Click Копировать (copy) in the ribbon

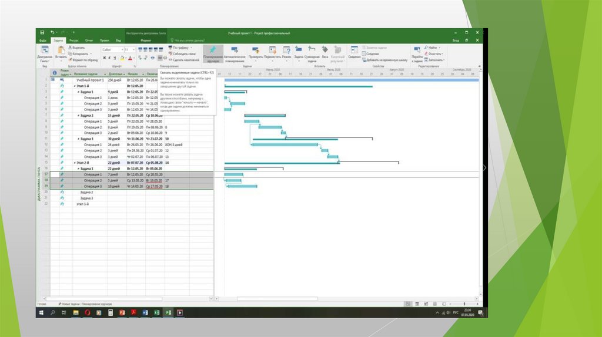79,53
